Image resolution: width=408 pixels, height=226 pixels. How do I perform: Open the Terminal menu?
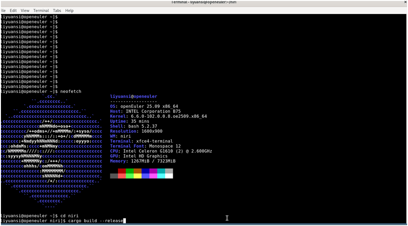click(x=41, y=11)
